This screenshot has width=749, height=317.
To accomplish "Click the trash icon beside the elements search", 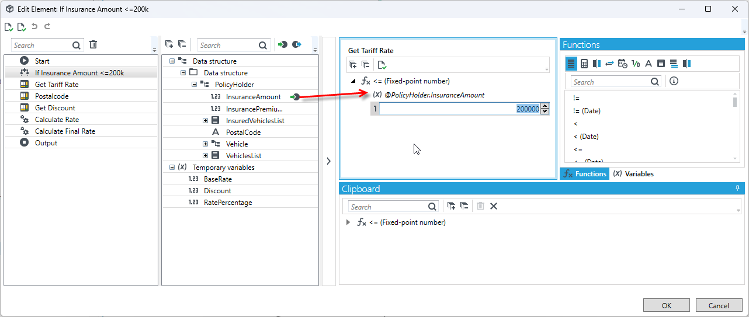I will pyautogui.click(x=93, y=45).
